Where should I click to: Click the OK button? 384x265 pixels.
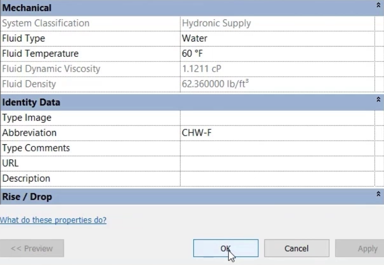tap(225, 248)
